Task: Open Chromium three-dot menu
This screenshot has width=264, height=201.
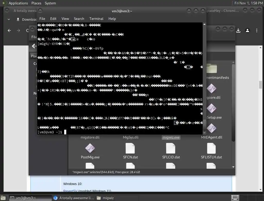Action: (257, 30)
